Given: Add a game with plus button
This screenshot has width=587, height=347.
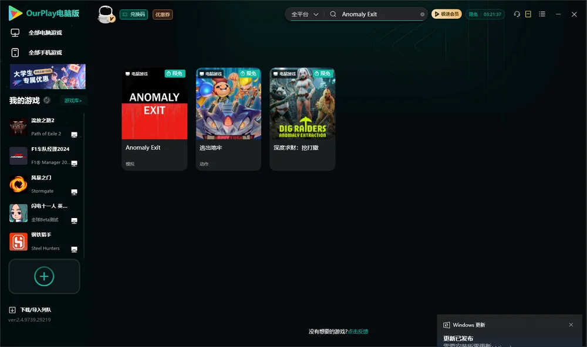Looking at the screenshot, I should [x=44, y=276].
